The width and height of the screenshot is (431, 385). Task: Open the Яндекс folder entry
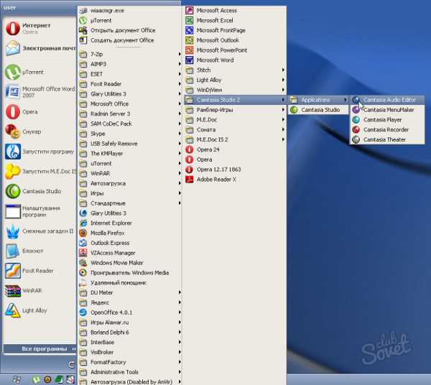[x=129, y=302]
